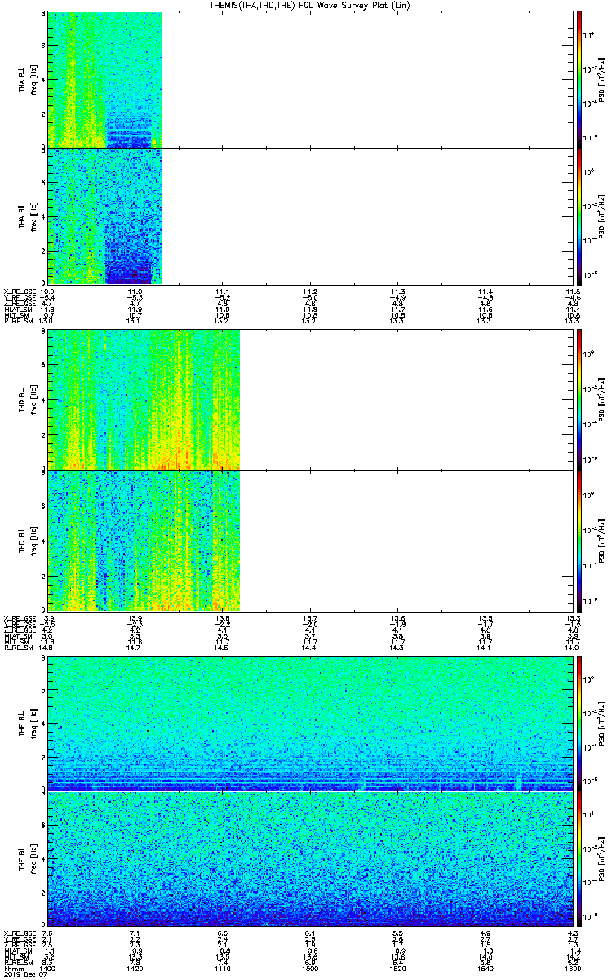
Task: Select the THA BII spectrogram panel
Action: (310, 216)
